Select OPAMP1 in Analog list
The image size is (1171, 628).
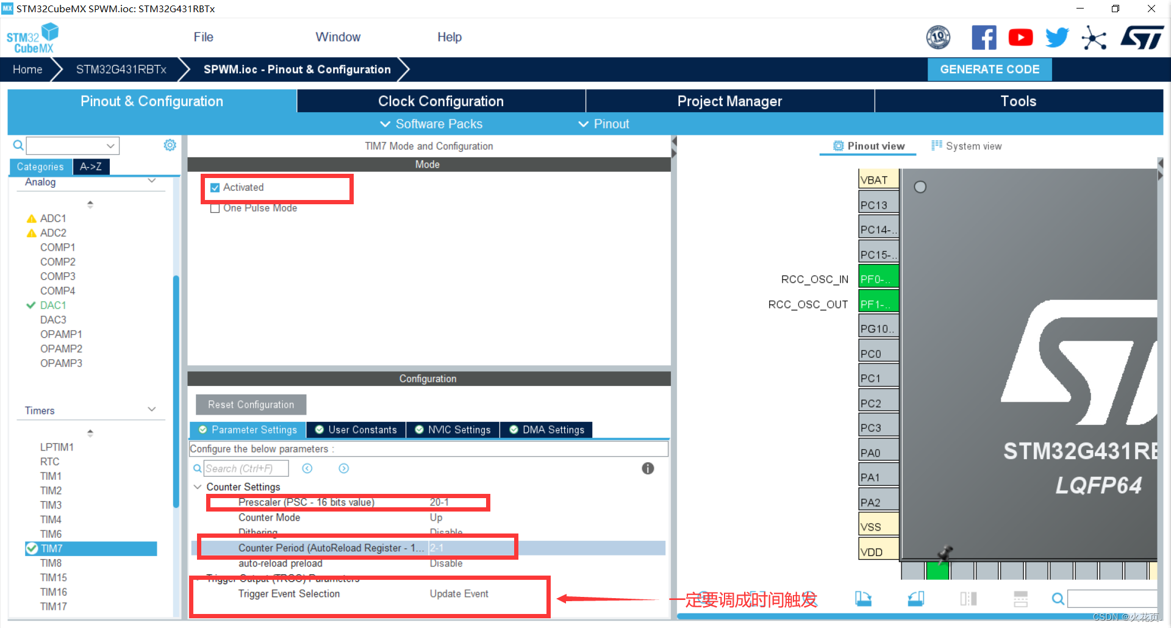(x=61, y=334)
